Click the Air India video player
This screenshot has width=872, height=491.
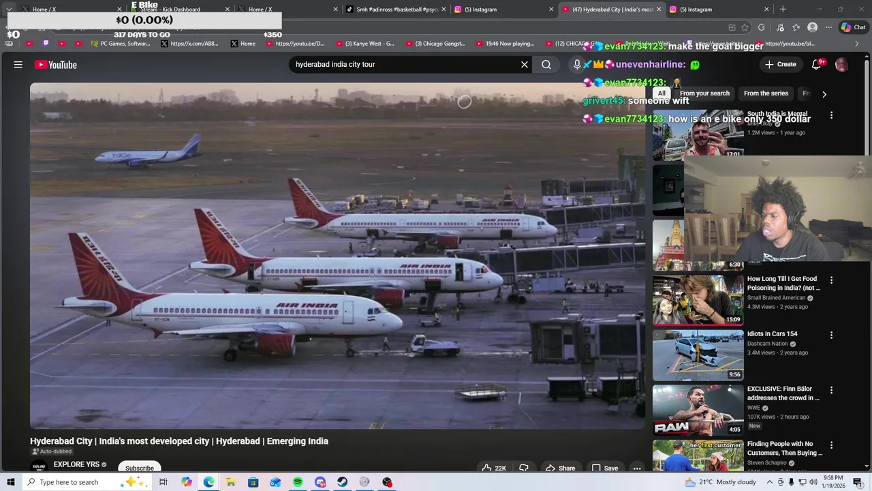pyautogui.click(x=337, y=256)
